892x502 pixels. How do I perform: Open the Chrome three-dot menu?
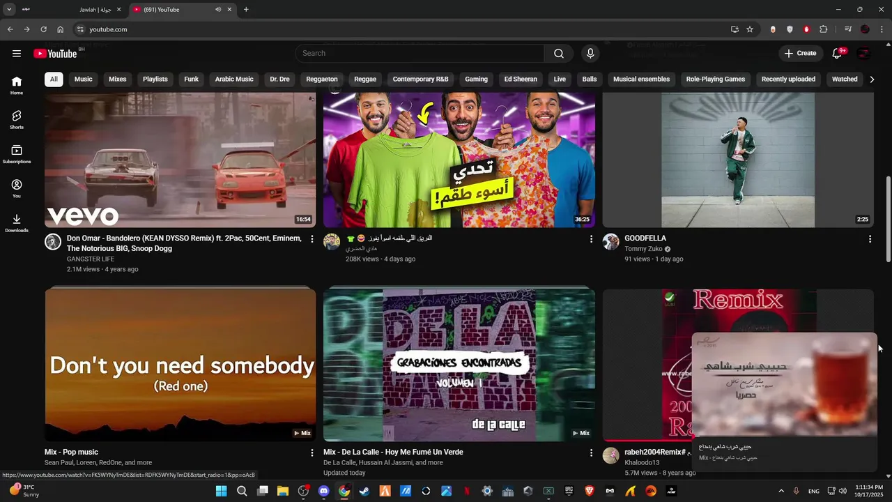click(x=882, y=29)
